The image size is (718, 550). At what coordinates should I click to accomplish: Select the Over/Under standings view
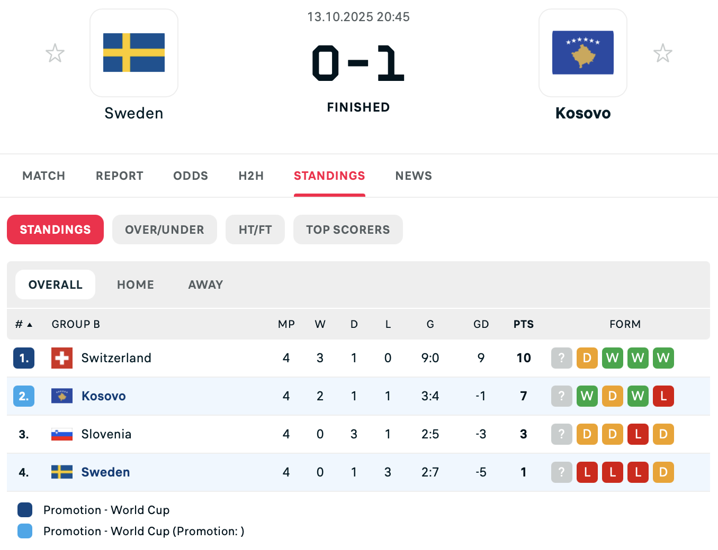165,230
